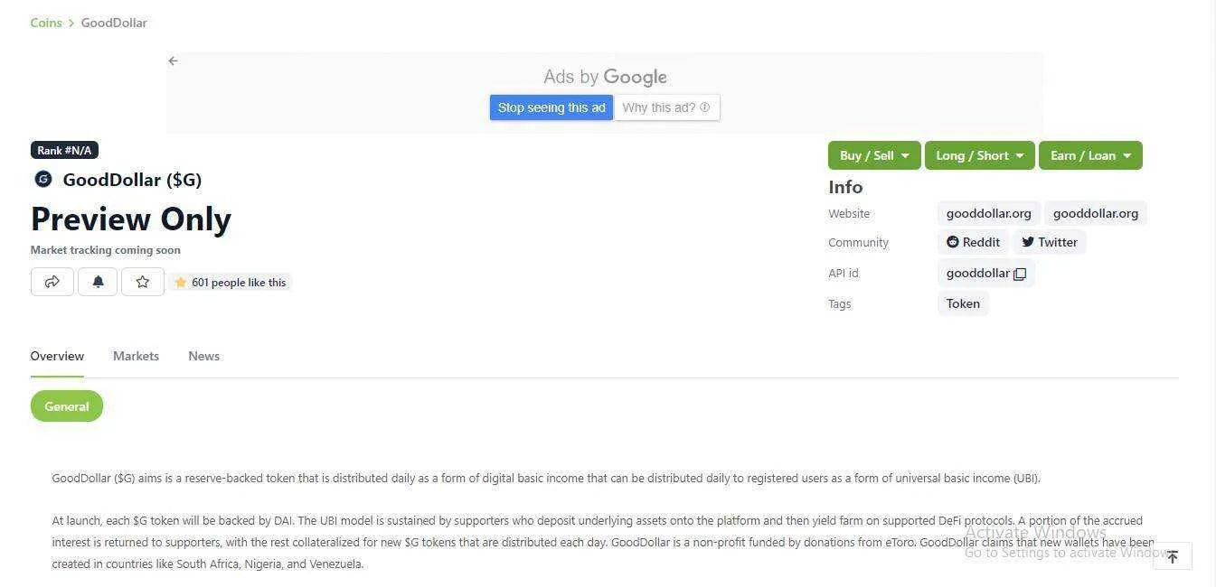Switch to the Markets tab

pos(136,356)
